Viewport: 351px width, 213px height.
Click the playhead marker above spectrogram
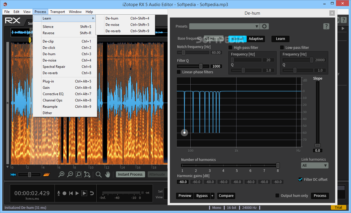(x=30, y=40)
